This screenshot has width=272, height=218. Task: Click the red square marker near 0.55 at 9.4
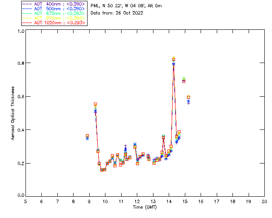[95, 104]
